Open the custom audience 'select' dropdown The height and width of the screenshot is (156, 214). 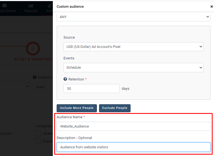click(42, 87)
